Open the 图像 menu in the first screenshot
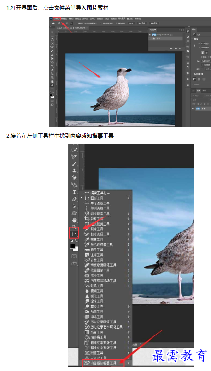The width and height of the screenshot is (211, 371). 70,18
